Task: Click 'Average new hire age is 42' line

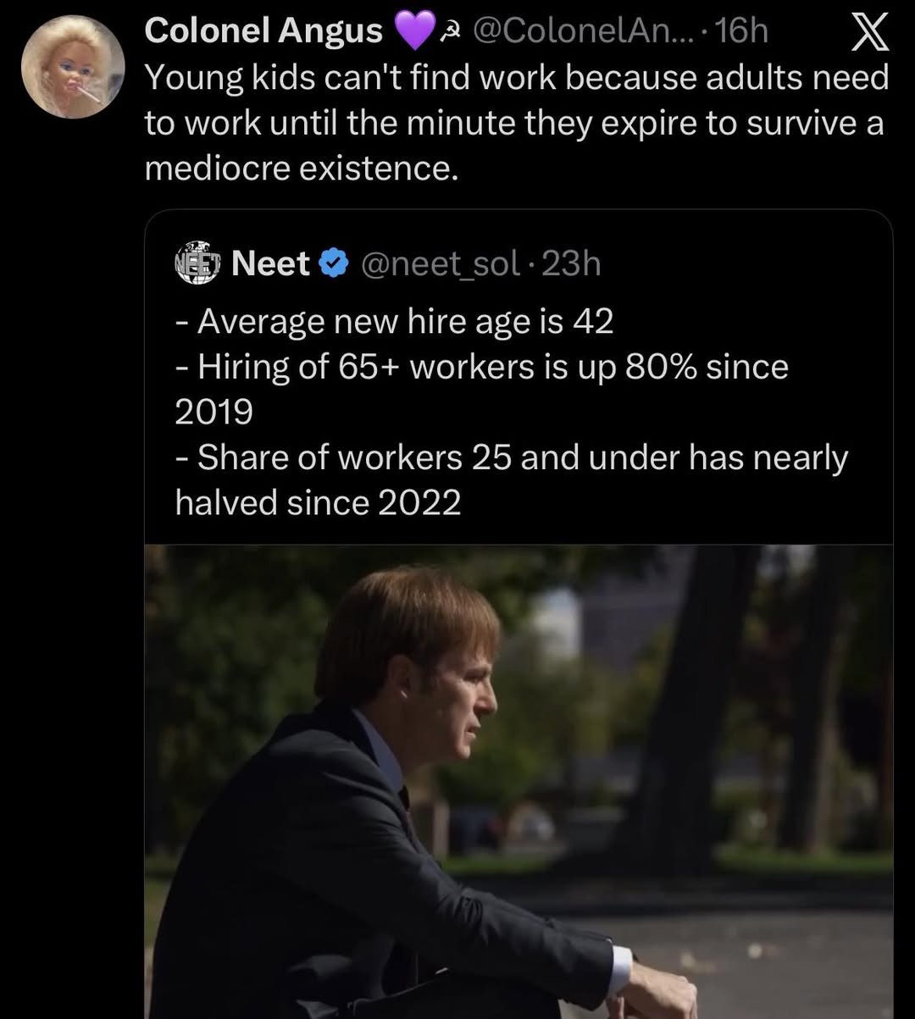Action: click(395, 322)
